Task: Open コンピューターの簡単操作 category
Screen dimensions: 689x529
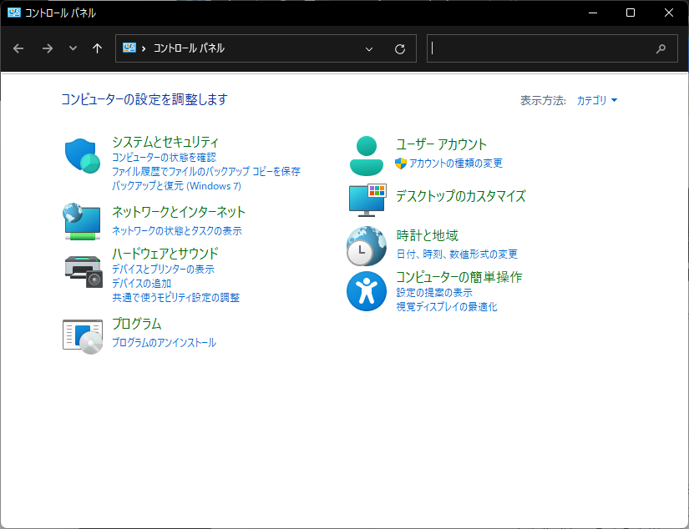Action: 459,277
